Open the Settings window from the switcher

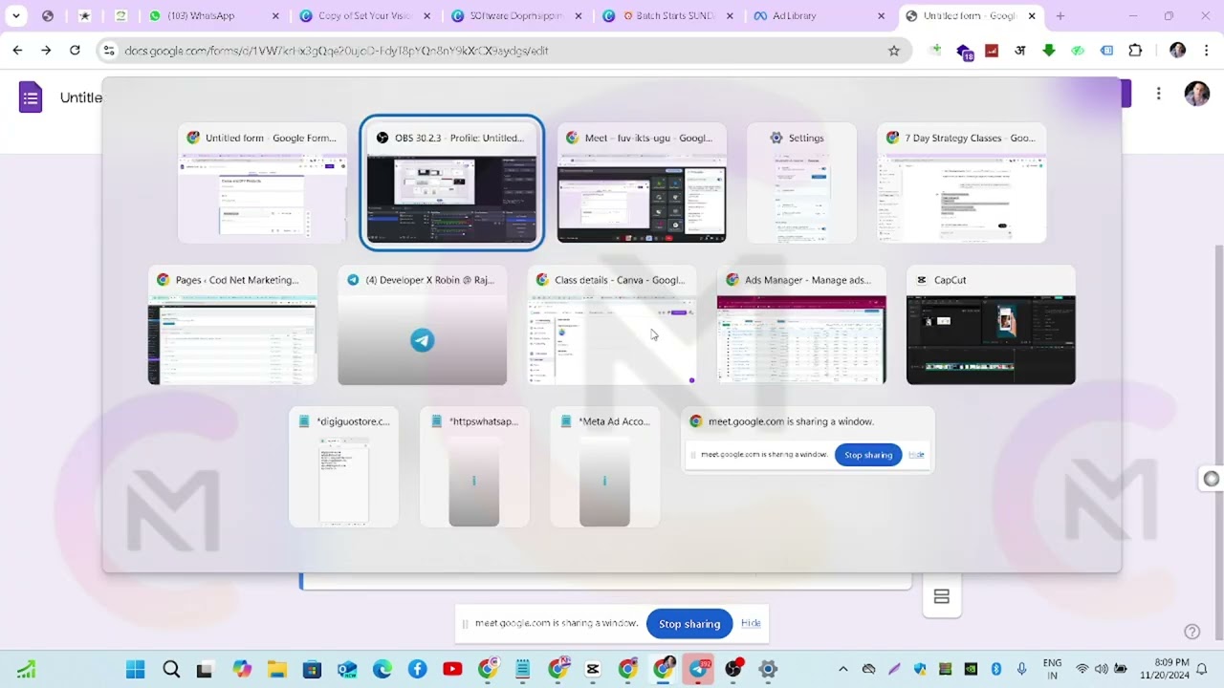[x=801, y=183]
